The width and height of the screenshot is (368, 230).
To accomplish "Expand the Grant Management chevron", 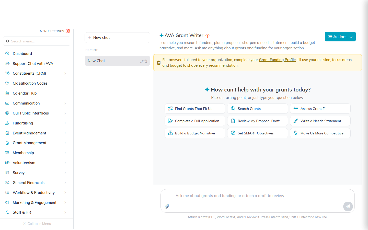I will [x=65, y=143].
